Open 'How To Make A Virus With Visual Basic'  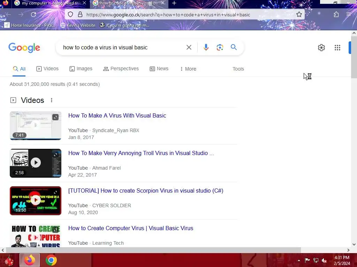pos(117,115)
